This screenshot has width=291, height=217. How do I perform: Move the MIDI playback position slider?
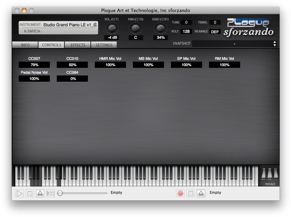coord(60,193)
